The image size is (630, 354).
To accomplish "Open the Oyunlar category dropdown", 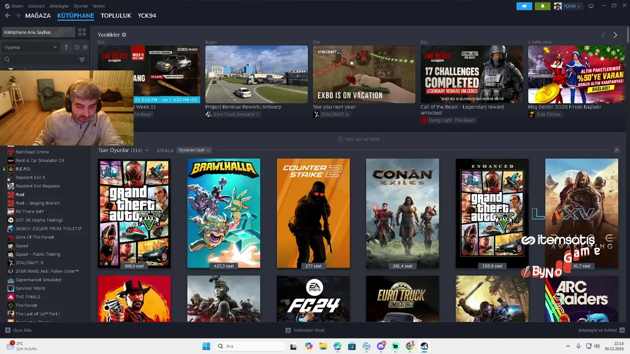I will tap(31, 47).
